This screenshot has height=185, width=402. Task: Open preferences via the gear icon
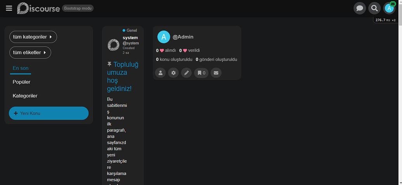pos(173,73)
